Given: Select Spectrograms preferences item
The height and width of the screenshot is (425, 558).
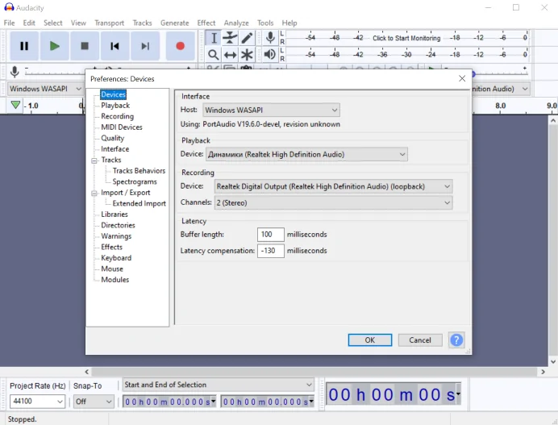Looking at the screenshot, I should 135,181.
